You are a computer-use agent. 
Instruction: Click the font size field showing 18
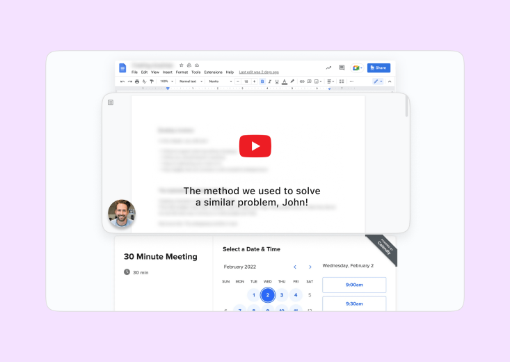(x=246, y=81)
